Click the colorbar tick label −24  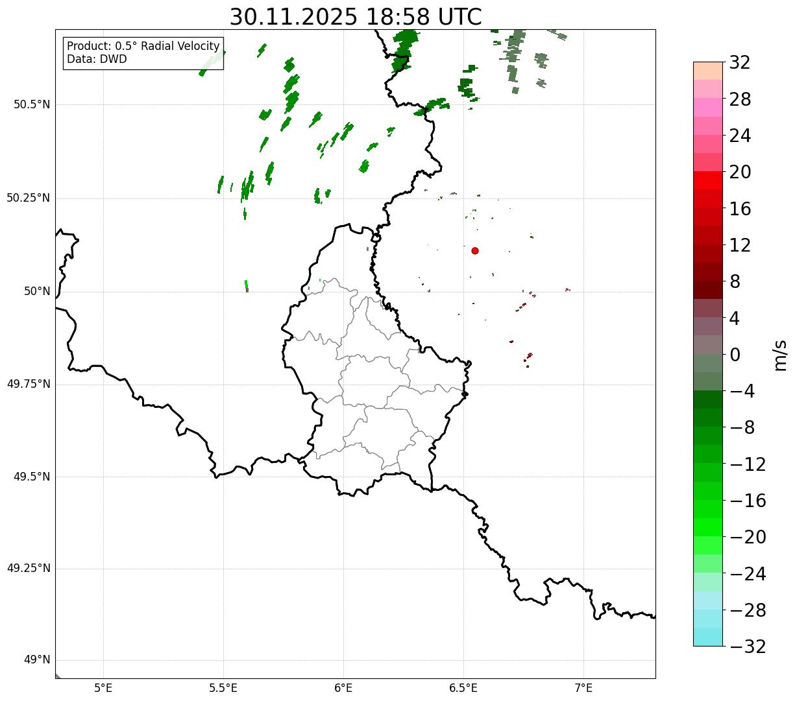tap(748, 574)
